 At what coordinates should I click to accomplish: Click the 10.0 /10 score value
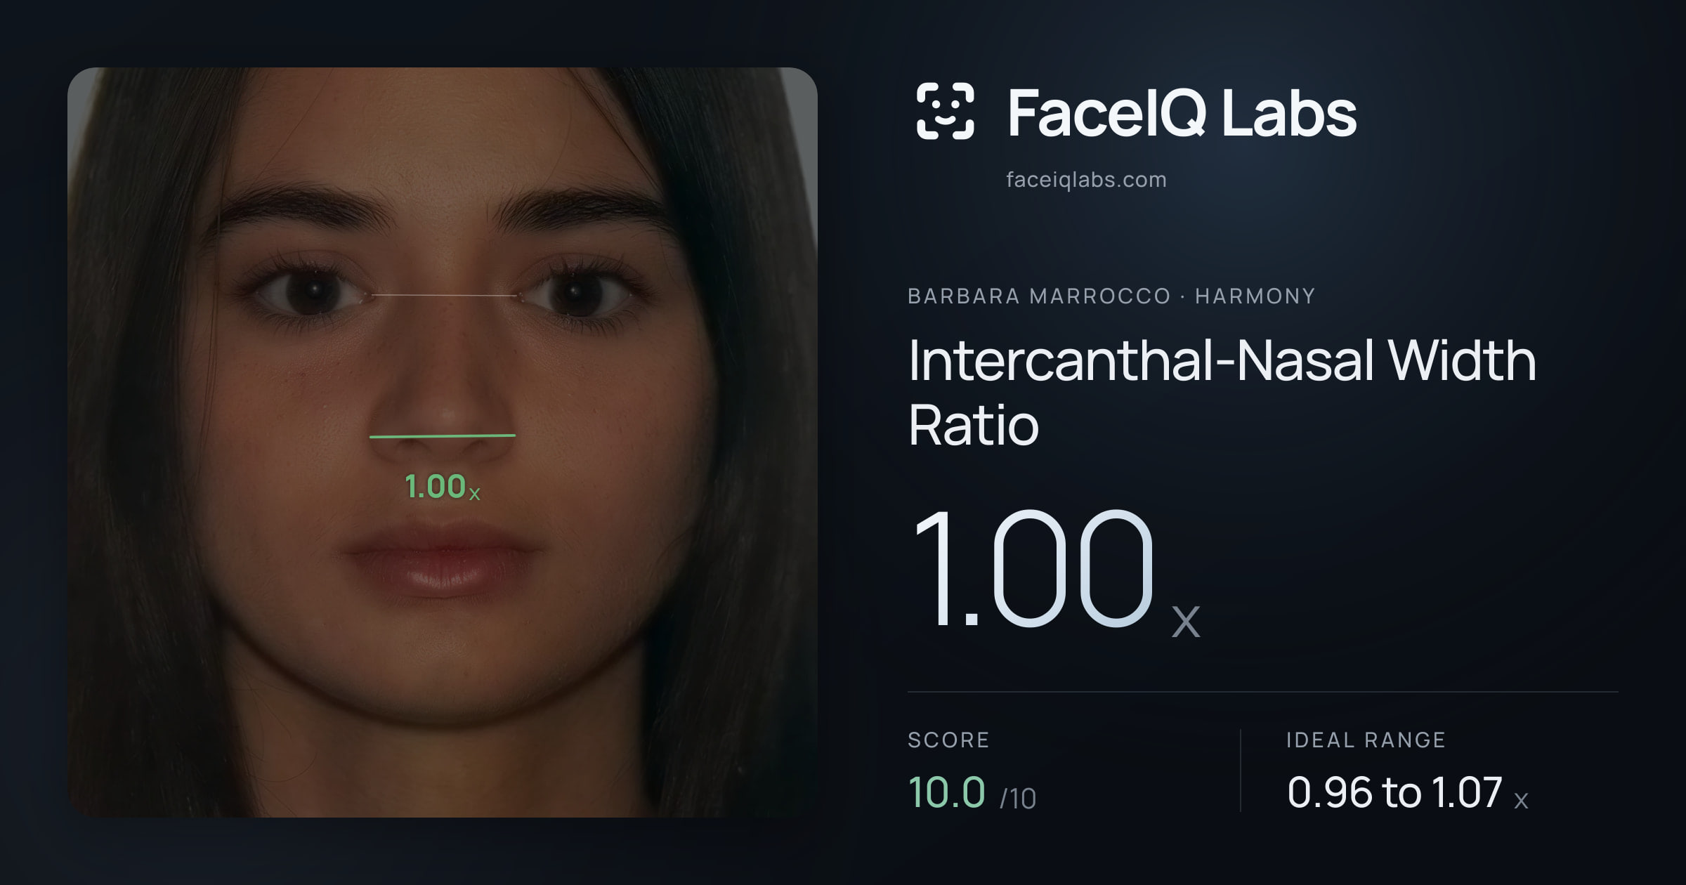(x=972, y=793)
